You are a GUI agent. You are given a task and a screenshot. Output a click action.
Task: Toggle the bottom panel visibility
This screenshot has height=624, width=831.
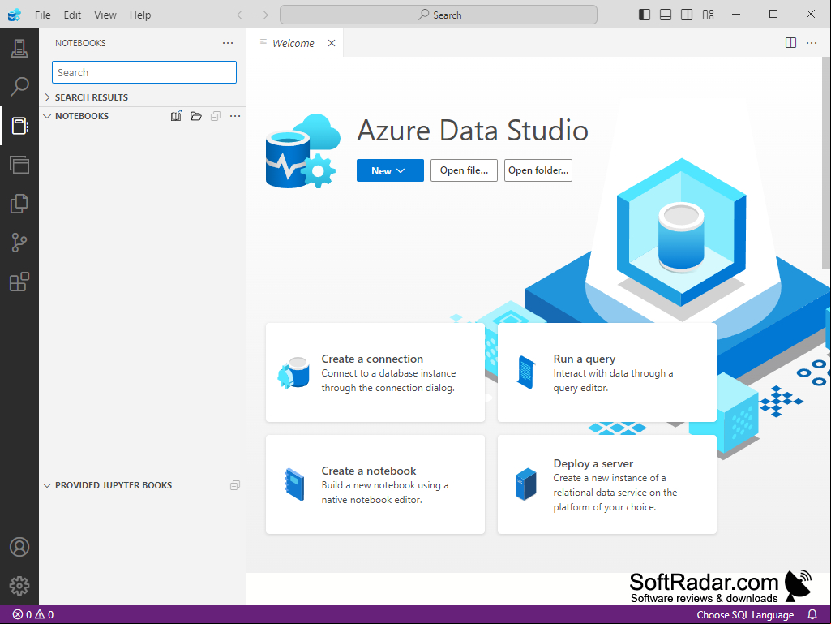point(666,15)
